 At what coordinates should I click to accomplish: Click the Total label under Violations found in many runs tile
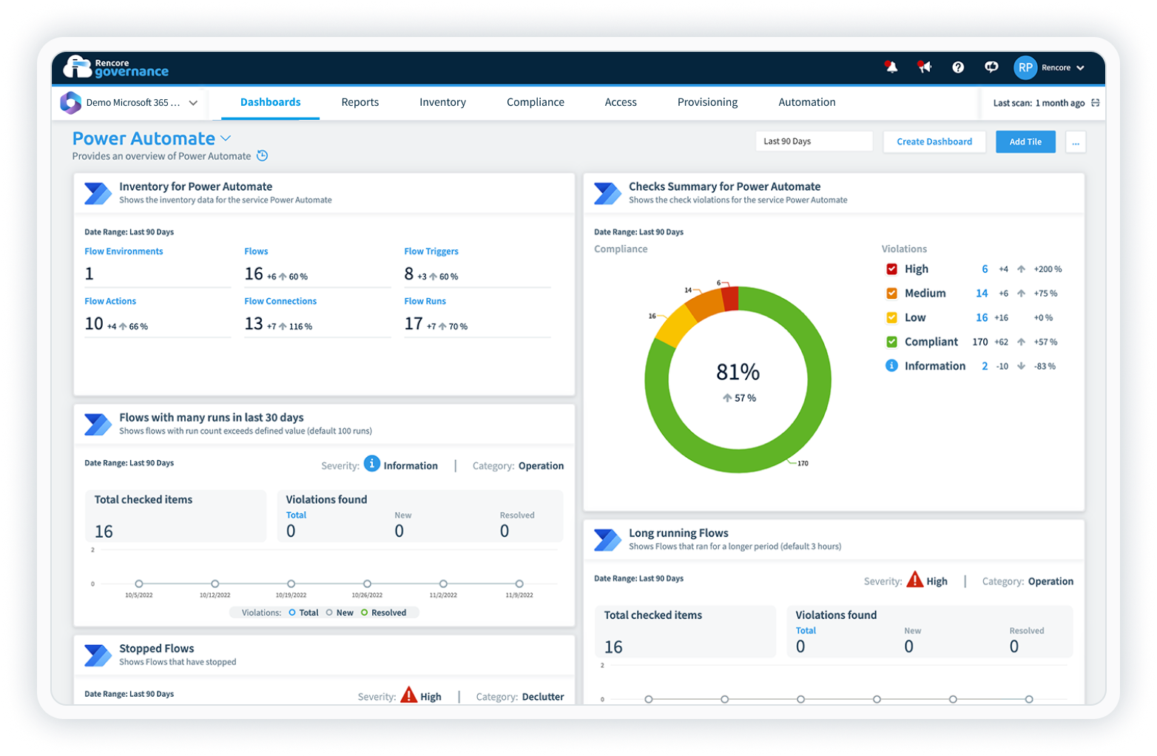click(296, 515)
